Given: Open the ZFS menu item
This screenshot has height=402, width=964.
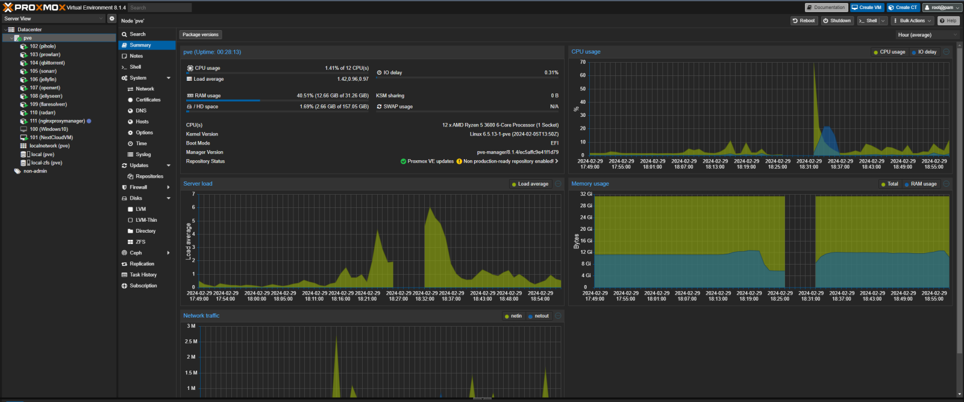Looking at the screenshot, I should coord(147,242).
